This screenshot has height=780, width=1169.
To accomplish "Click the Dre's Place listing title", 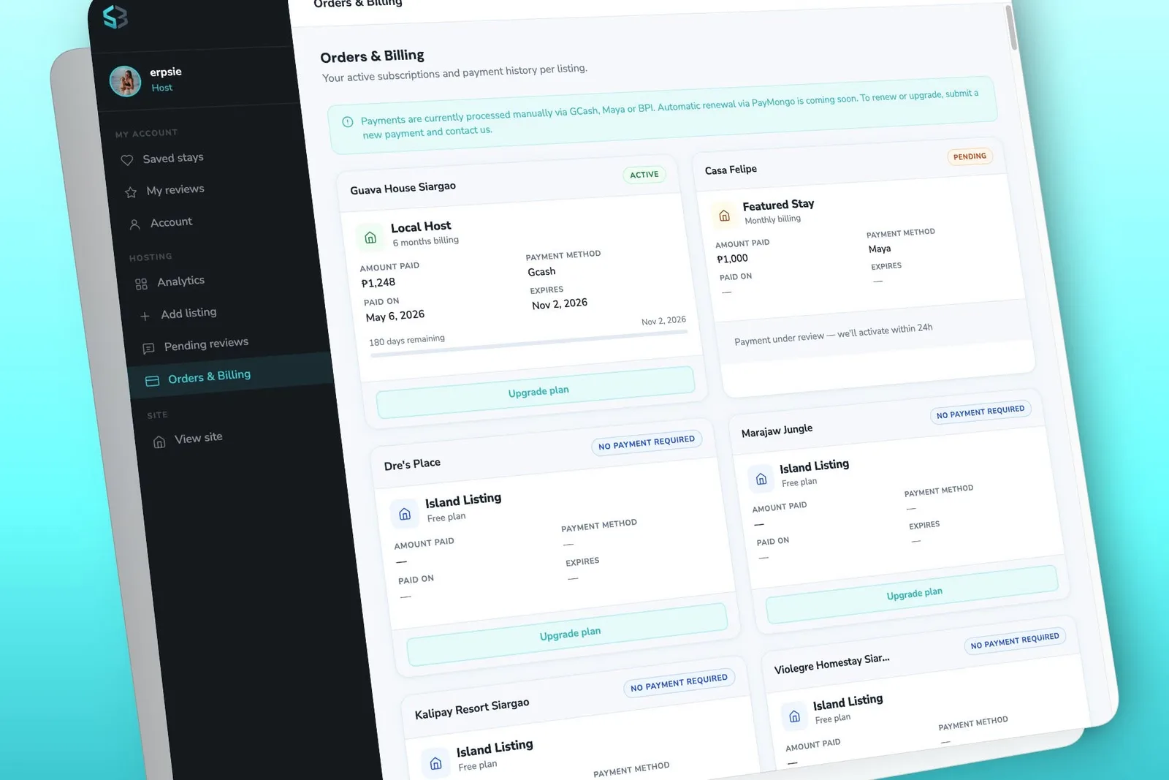I will click(x=412, y=463).
